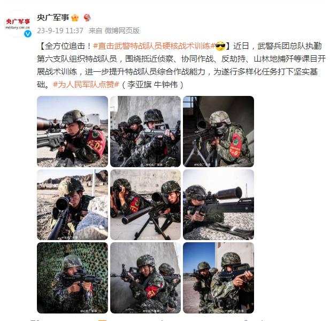The height and width of the screenshot is (321, 330).
Task: Open the 央广军事 profile avatar
Action: pyautogui.click(x=18, y=24)
